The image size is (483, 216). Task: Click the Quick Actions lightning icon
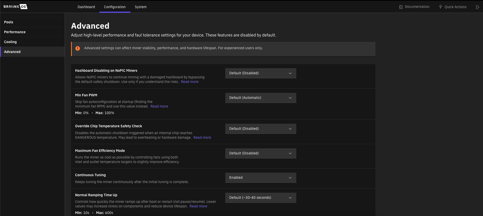pos(441,7)
